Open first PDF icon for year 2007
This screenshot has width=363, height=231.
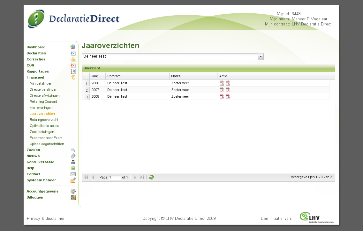pos(222,90)
